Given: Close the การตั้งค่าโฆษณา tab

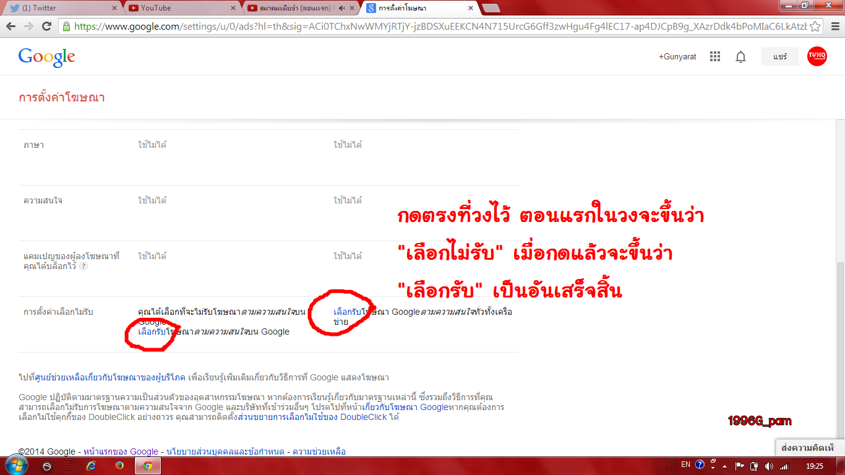Looking at the screenshot, I should pos(471,8).
